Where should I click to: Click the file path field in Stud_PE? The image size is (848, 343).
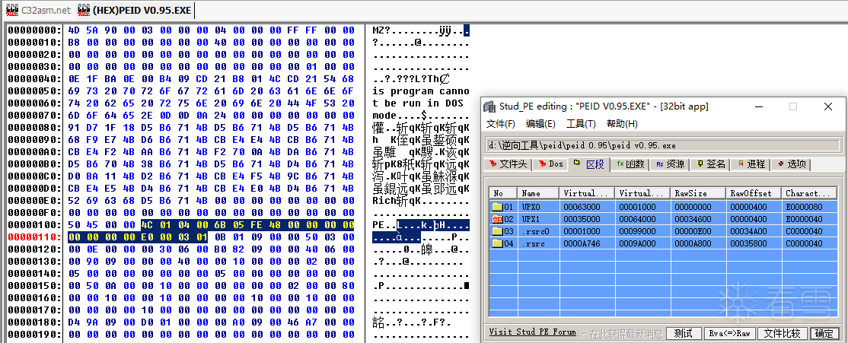663,145
